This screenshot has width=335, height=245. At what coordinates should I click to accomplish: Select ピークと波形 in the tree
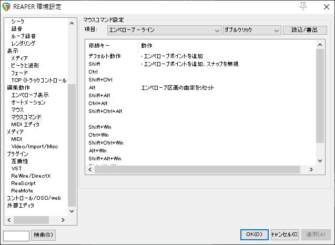[25, 65]
